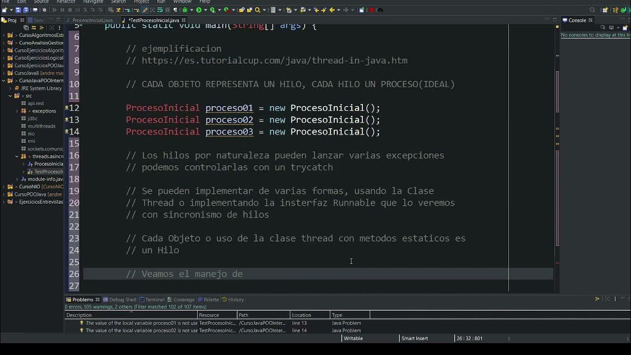Open the New file dropdown arrow
This screenshot has width=631, height=355.
[x=11, y=10]
